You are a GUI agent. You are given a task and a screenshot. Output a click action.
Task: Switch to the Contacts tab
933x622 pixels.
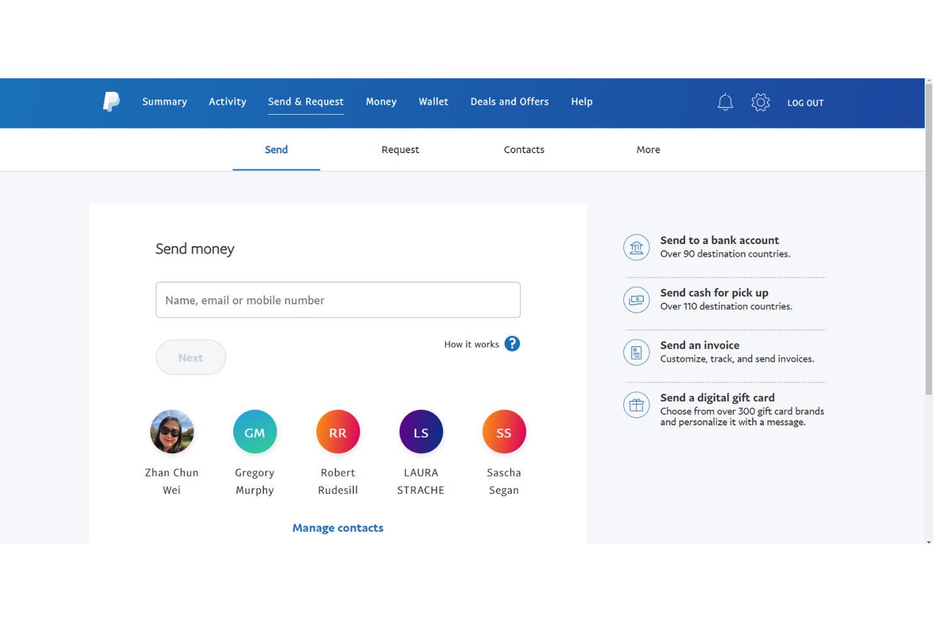(x=524, y=149)
